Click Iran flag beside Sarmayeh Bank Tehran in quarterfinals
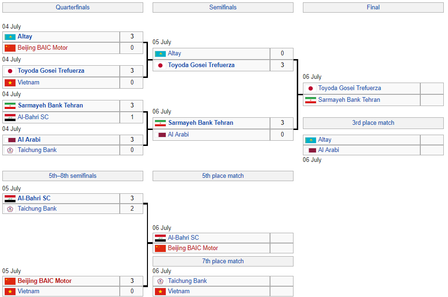448x297 pixels. click(x=10, y=106)
